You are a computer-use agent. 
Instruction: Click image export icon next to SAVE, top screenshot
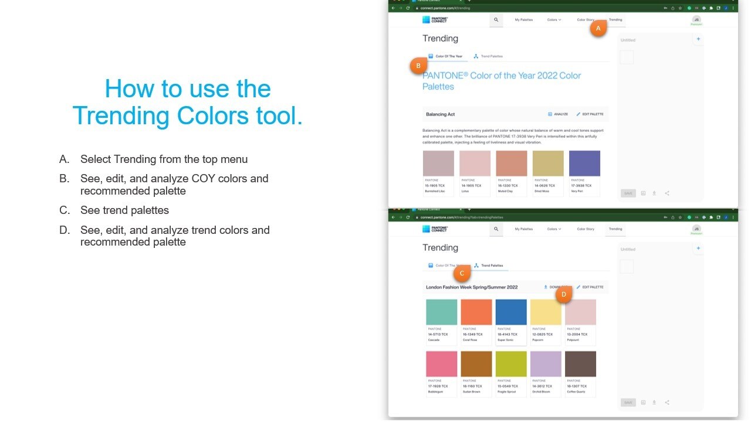point(643,193)
